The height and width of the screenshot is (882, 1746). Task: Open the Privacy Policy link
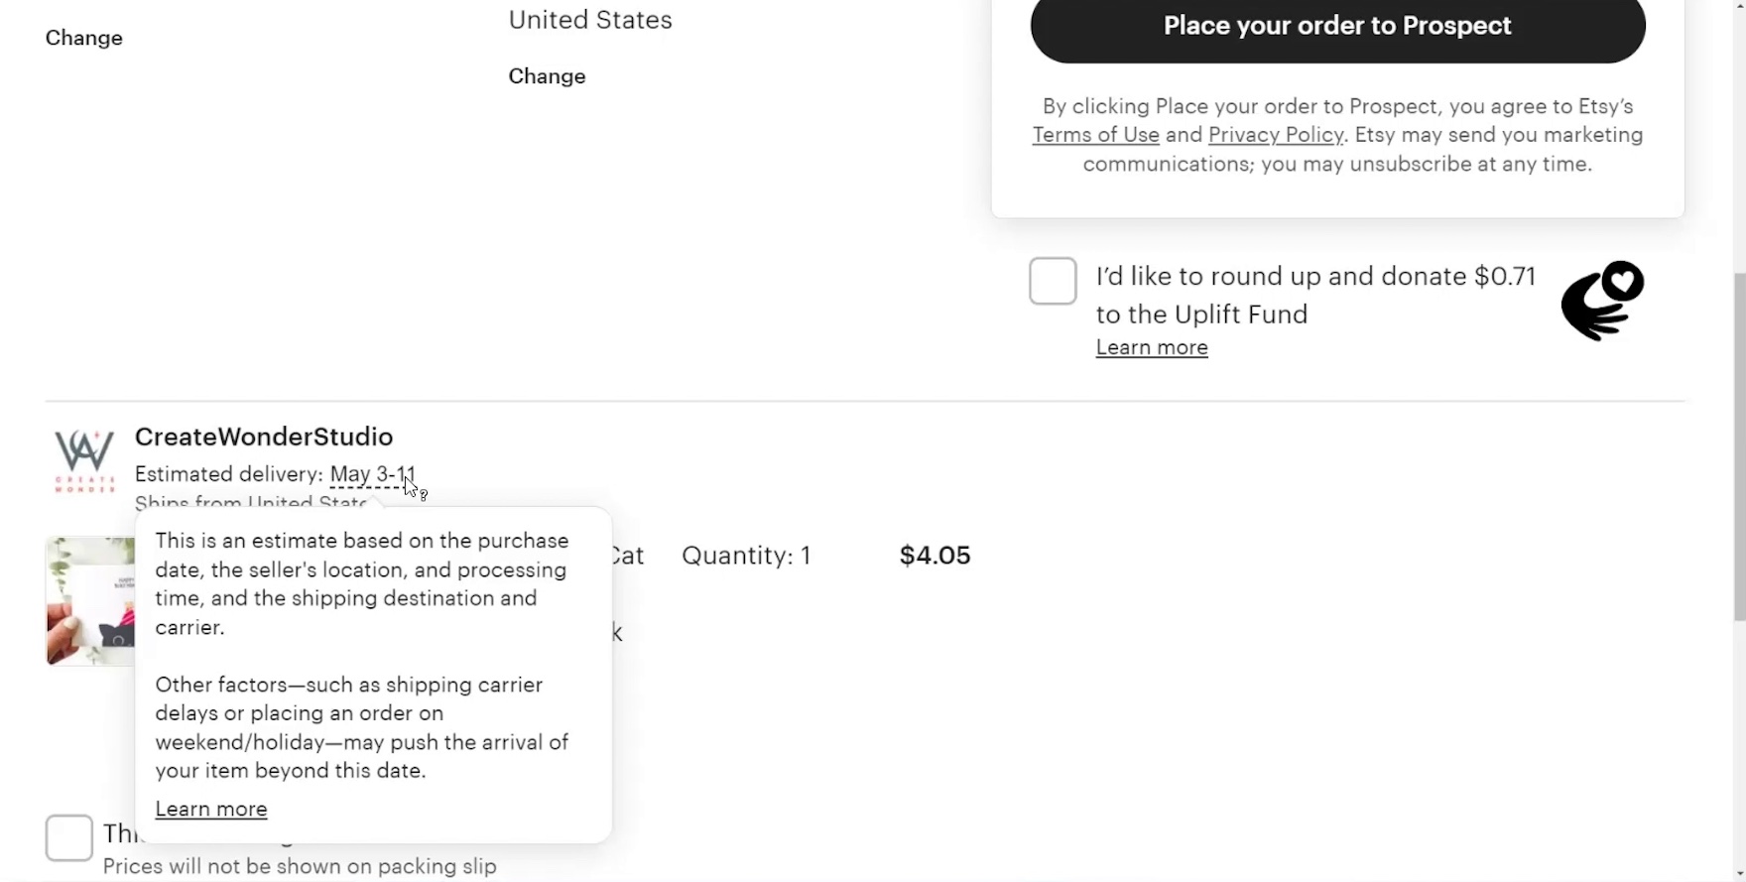(x=1275, y=135)
